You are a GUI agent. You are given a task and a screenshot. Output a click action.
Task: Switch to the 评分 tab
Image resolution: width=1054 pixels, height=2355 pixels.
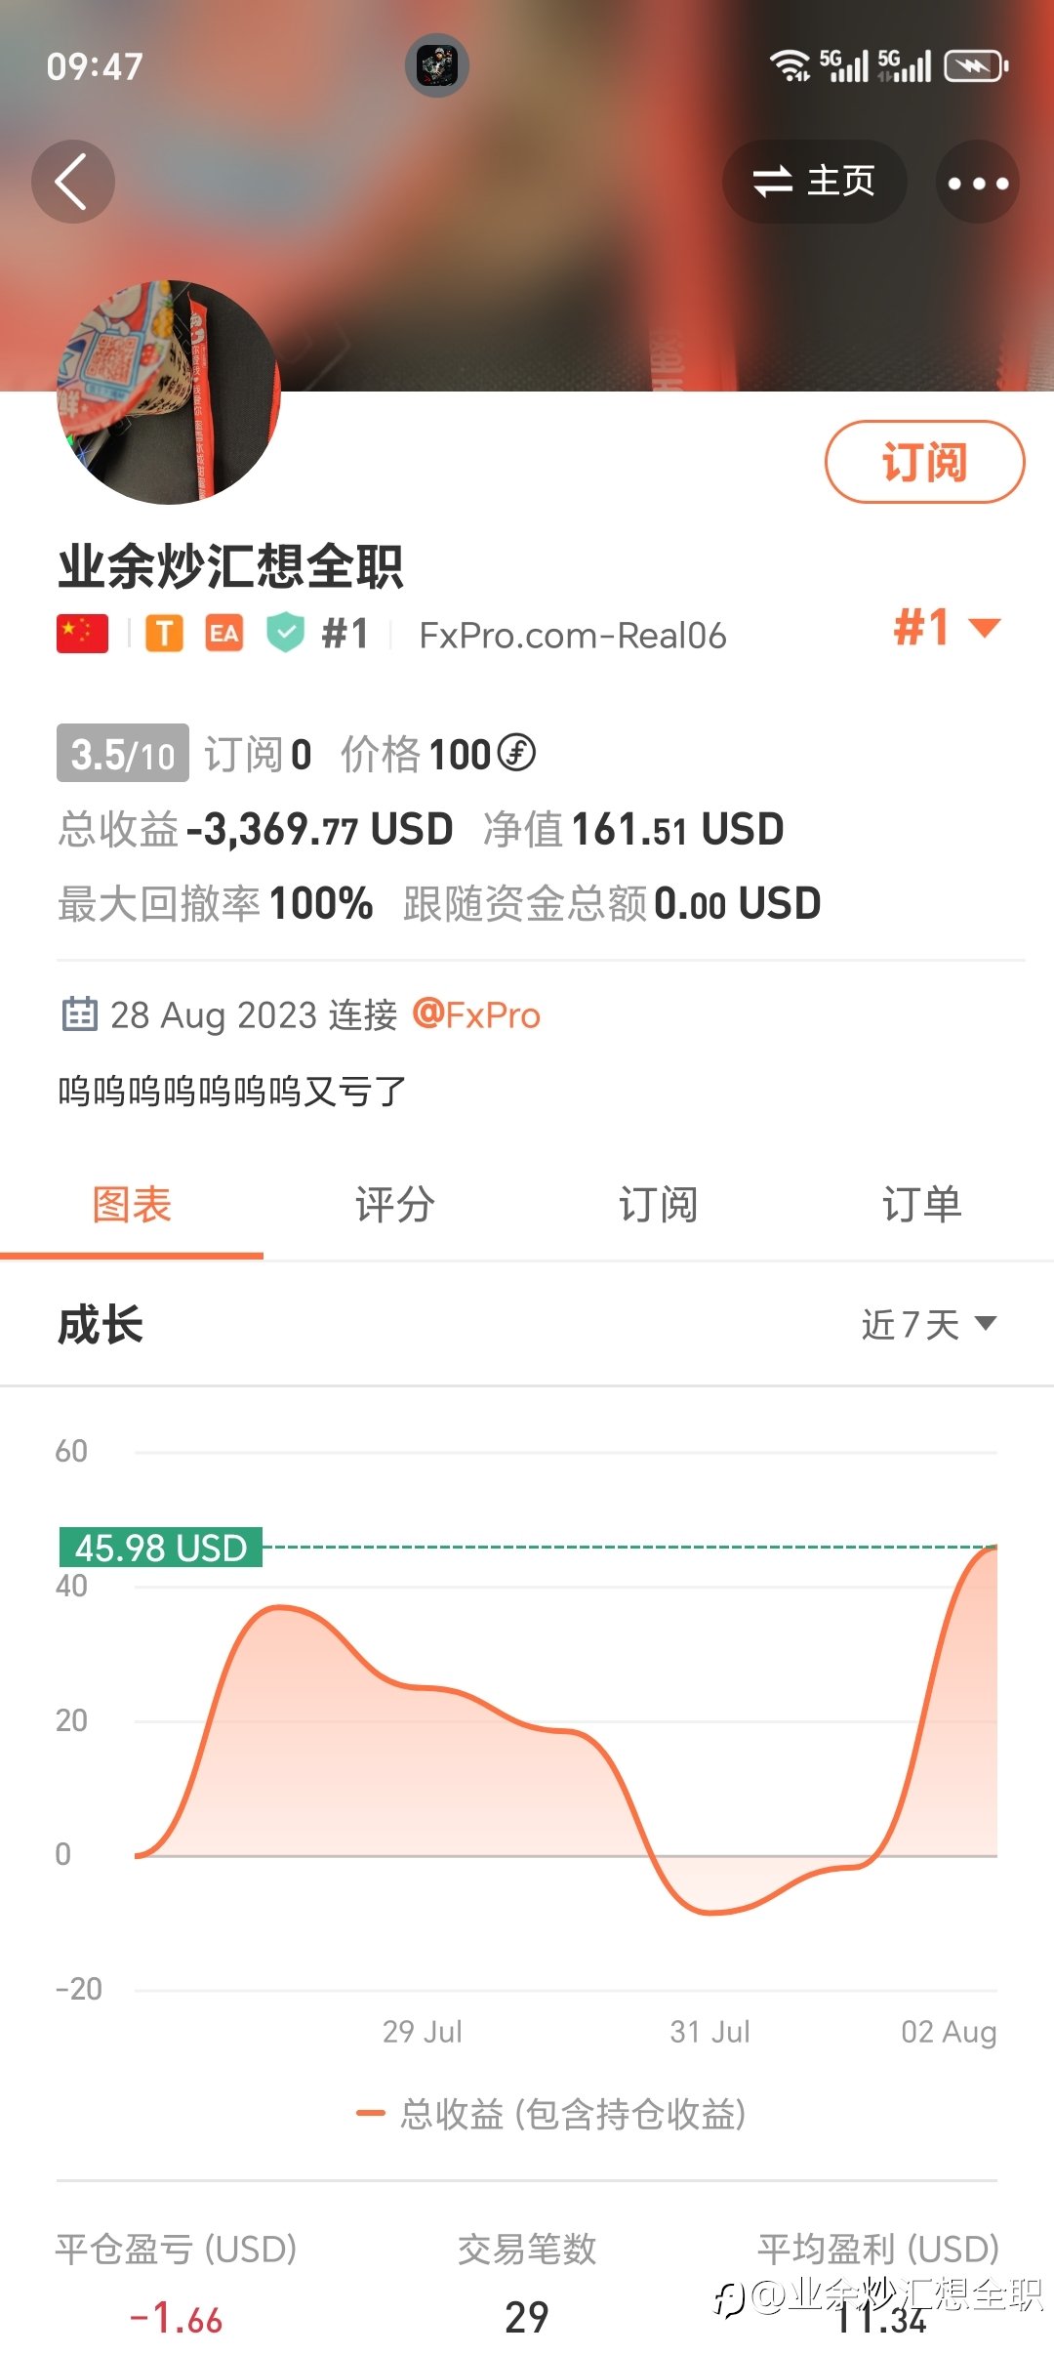coord(395,1205)
